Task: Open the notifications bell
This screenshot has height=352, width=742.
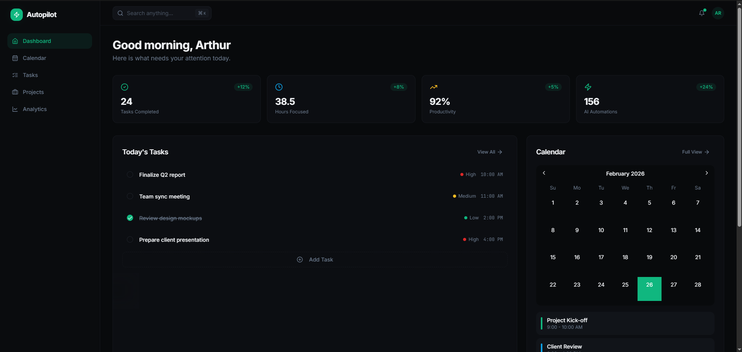Action: [x=702, y=13]
